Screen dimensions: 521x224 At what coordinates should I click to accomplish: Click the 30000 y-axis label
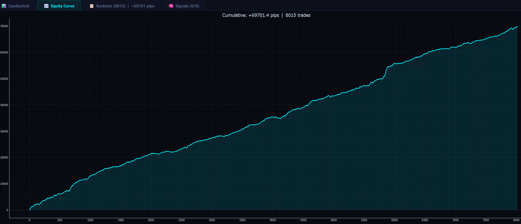click(x=4, y=131)
